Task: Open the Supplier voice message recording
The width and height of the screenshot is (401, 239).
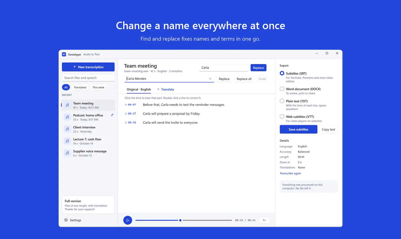Action: tap(88, 153)
